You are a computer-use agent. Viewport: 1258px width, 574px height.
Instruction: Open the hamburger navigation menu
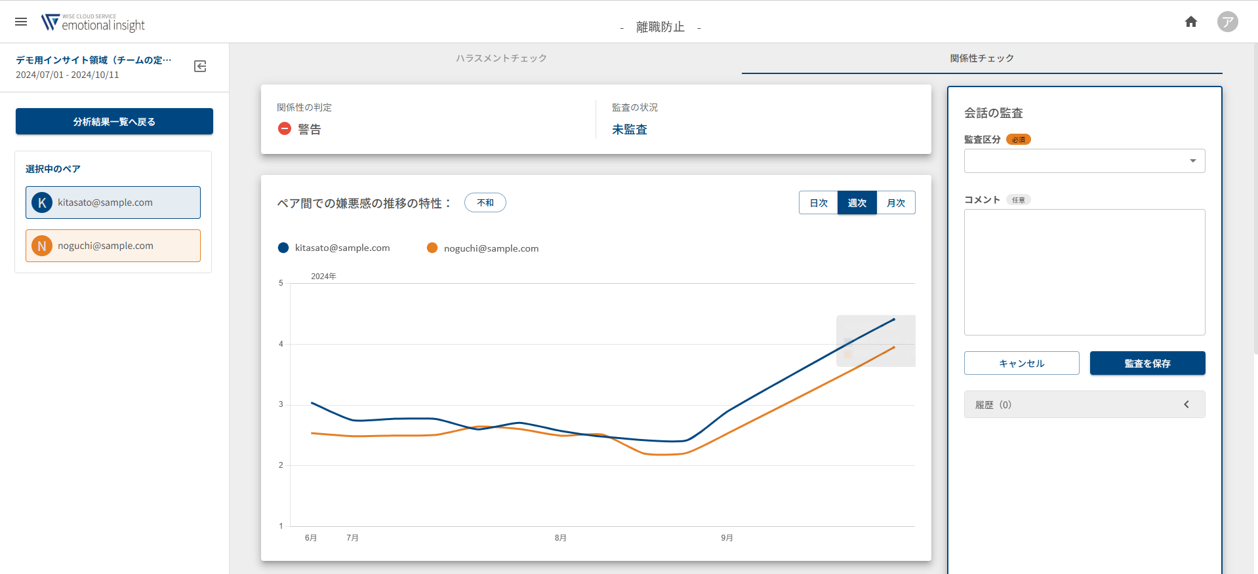21,22
